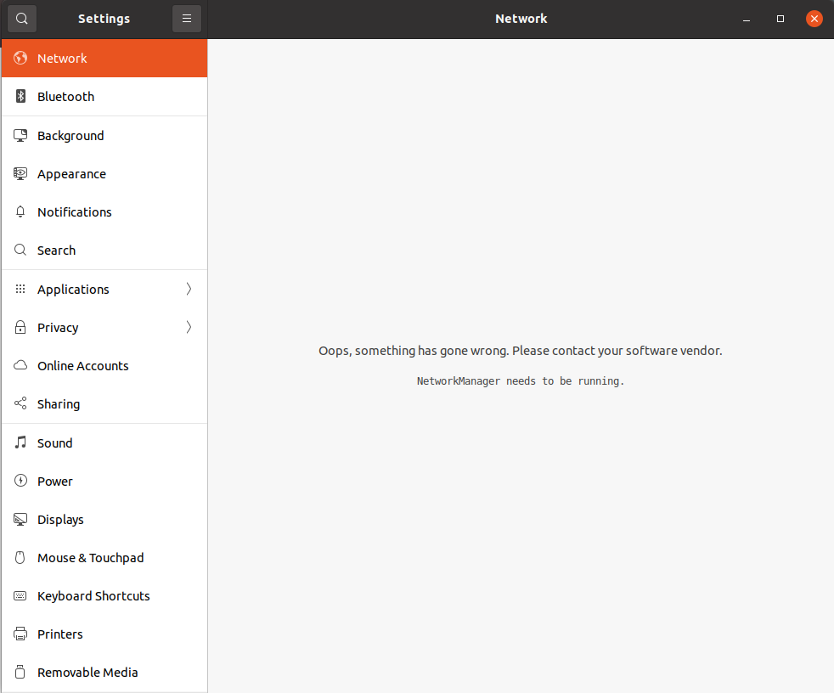Open the settings search button
Viewport: 834px width, 693px height.
coord(22,19)
